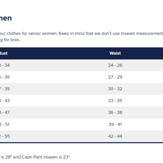This screenshot has height=163, width=163.
Task: Click the Bust column header
Action: (3, 53)
